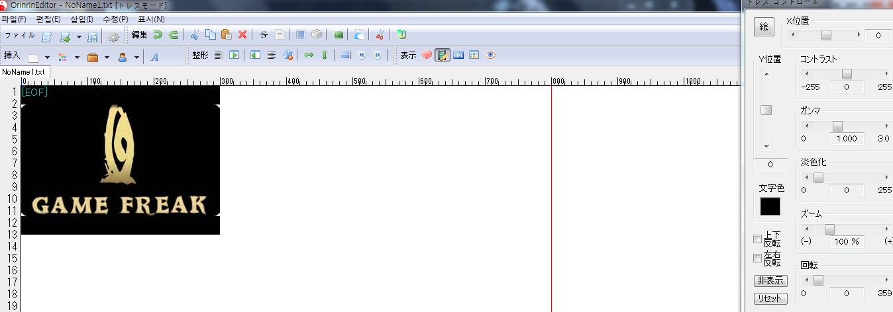Expand the dropdown arrow beside the open-file icon
Viewport: 893px width, 312px height.
pyautogui.click(x=79, y=37)
